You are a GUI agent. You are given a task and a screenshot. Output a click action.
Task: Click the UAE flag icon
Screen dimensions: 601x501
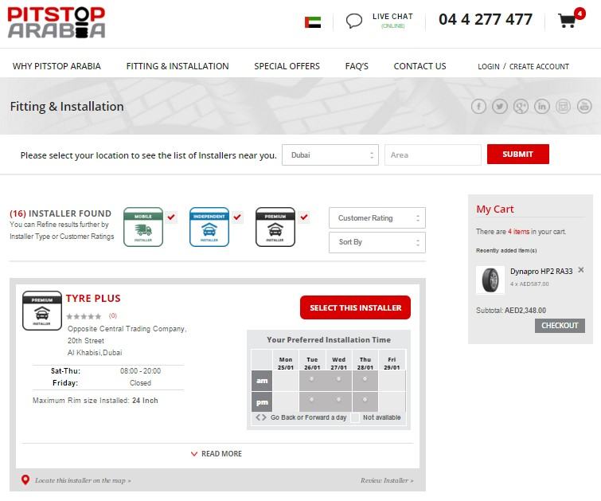(313, 22)
